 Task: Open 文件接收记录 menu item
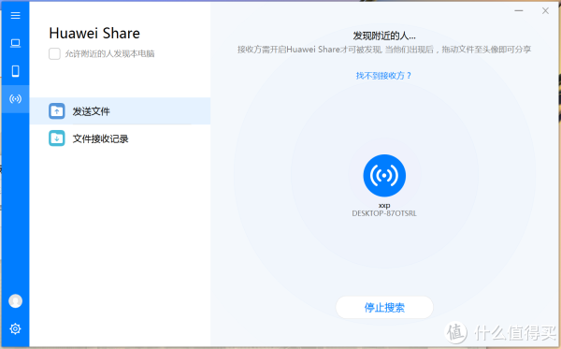pos(121,138)
